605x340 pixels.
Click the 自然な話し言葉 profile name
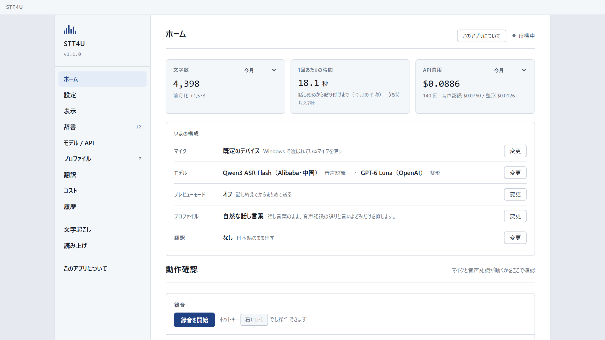(243, 216)
